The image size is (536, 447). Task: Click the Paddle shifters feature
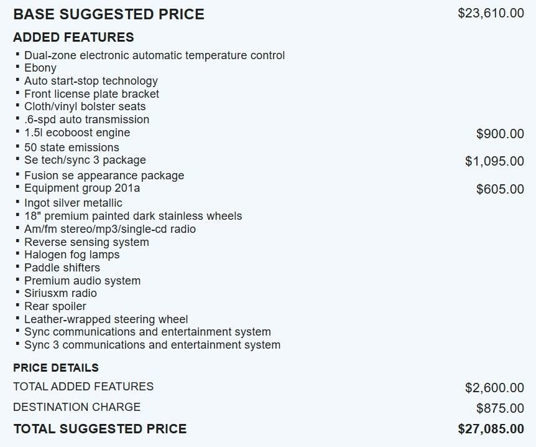tap(62, 268)
